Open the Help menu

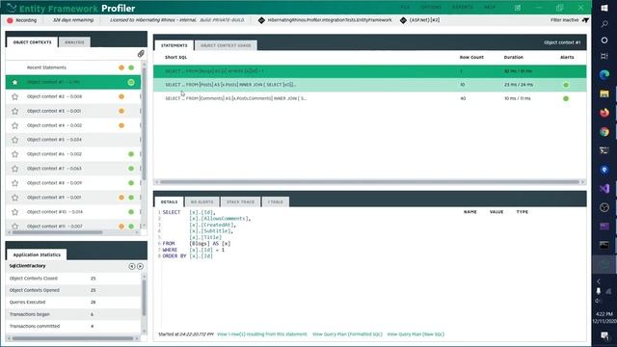click(490, 7)
